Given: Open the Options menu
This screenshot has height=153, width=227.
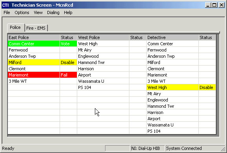Looking at the screenshot, I should pyautogui.click(x=22, y=12).
